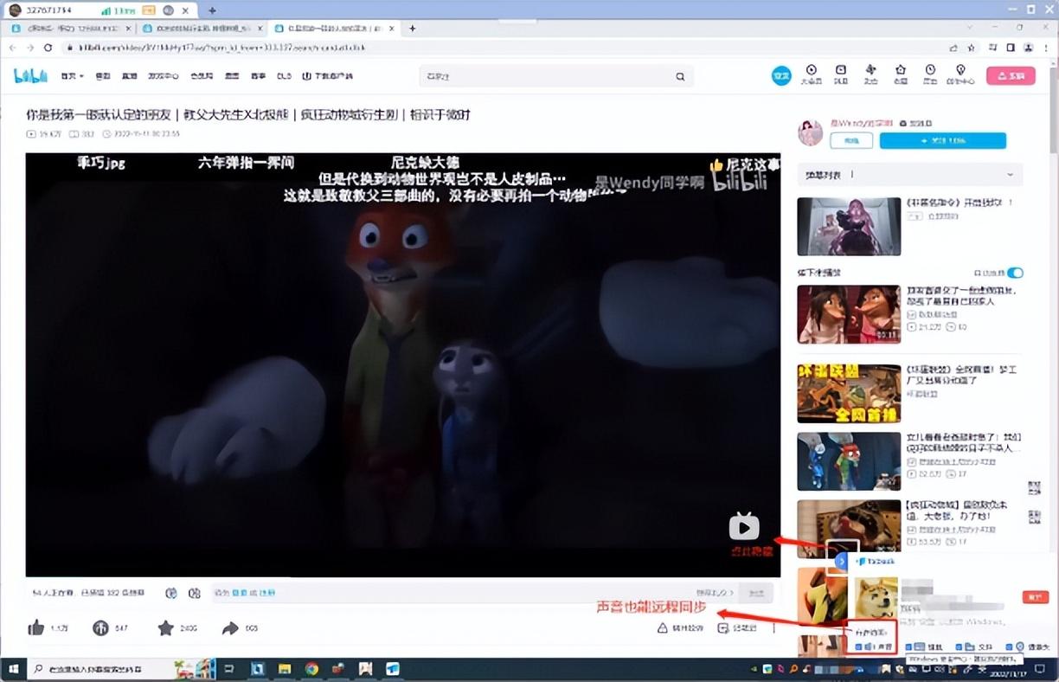Toggle the 自动连播 autoplay switch
The height and width of the screenshot is (682, 1059).
point(1015,273)
